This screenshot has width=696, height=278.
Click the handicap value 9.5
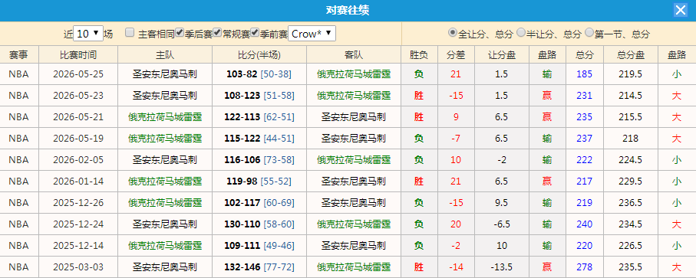click(502, 203)
